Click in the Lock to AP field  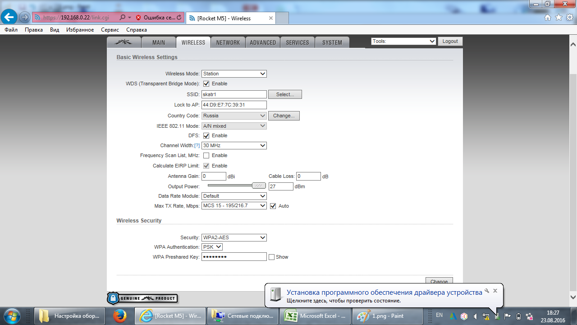(x=234, y=105)
